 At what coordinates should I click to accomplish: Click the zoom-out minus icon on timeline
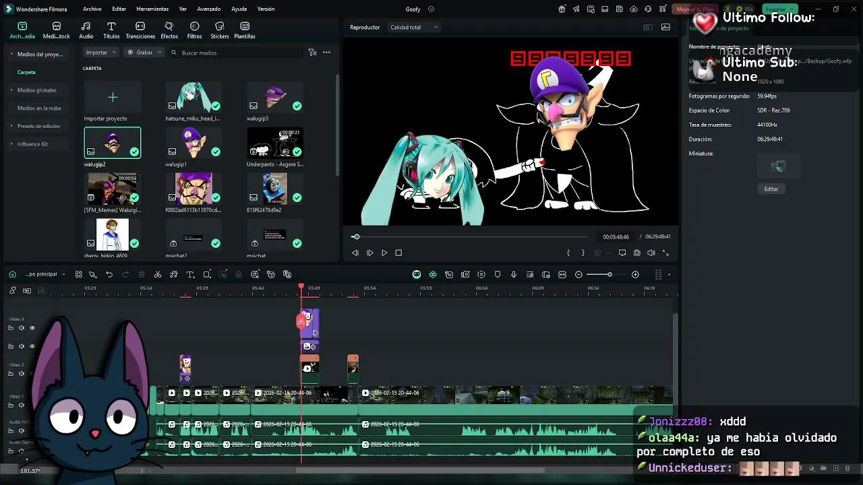pos(578,274)
